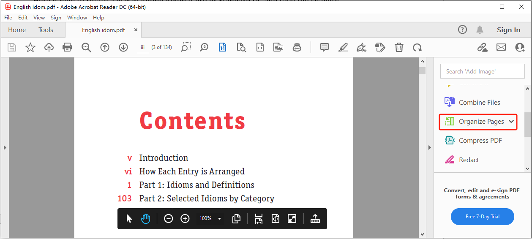
Task: Click the sign pen icon
Action: 361,47
